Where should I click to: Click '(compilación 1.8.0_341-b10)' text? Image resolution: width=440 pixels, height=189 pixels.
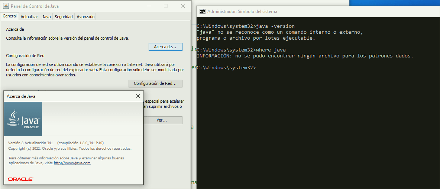pyautogui.click(x=80, y=143)
